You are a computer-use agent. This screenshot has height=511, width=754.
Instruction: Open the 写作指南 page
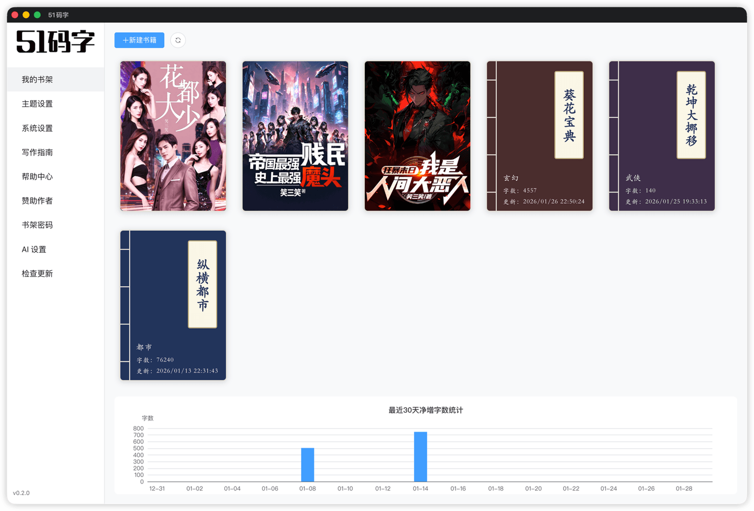click(x=37, y=152)
